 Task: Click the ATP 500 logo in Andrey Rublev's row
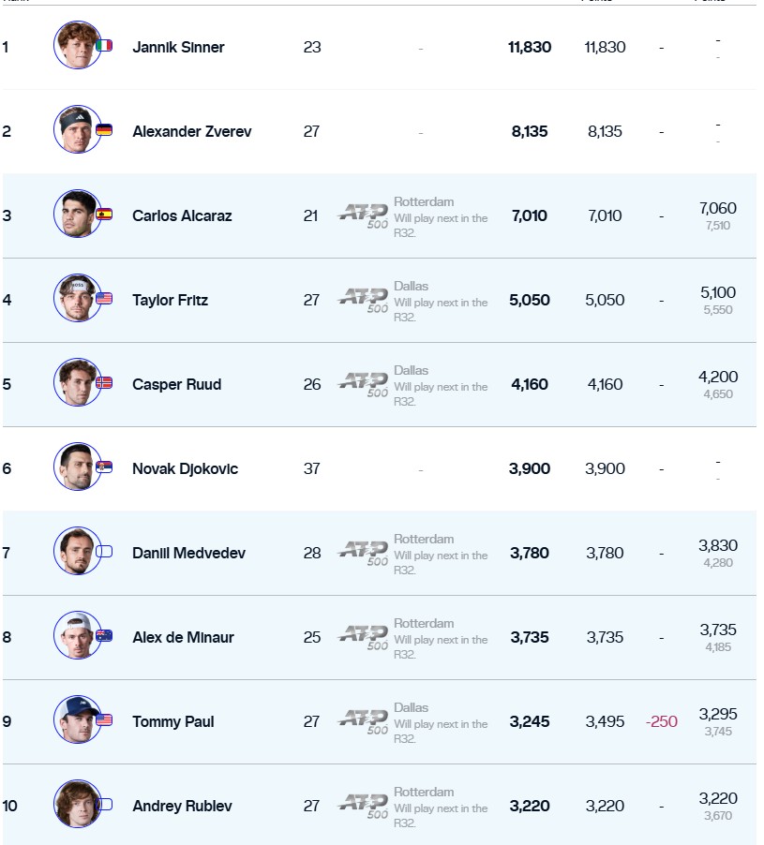coord(363,806)
